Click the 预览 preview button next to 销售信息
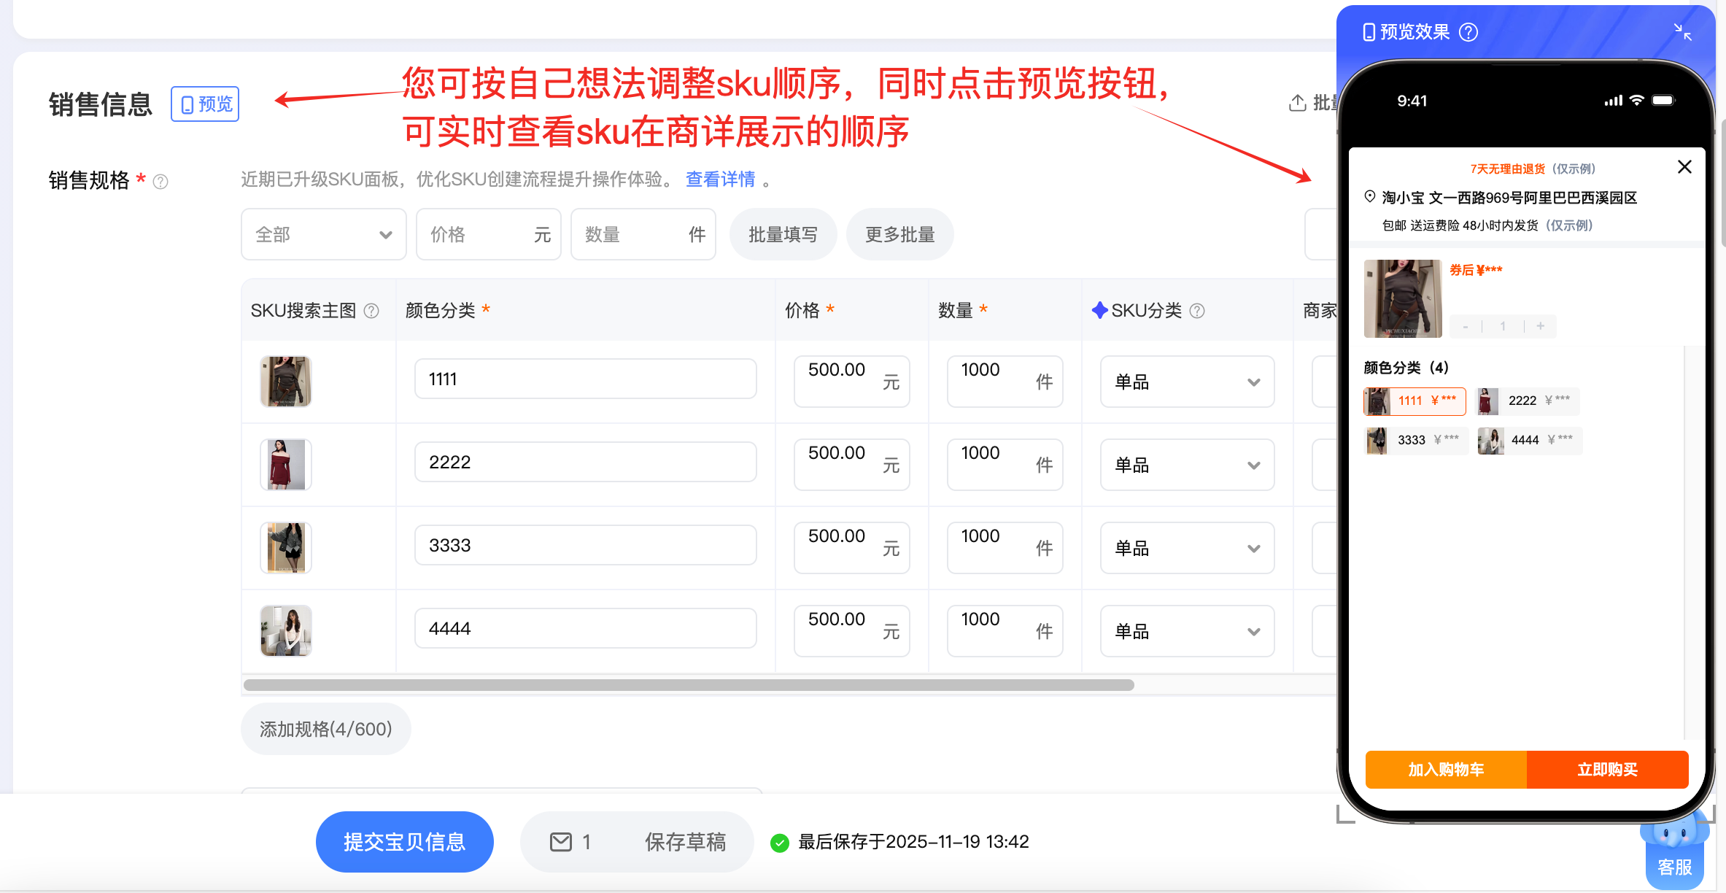This screenshot has width=1726, height=893. [x=205, y=104]
